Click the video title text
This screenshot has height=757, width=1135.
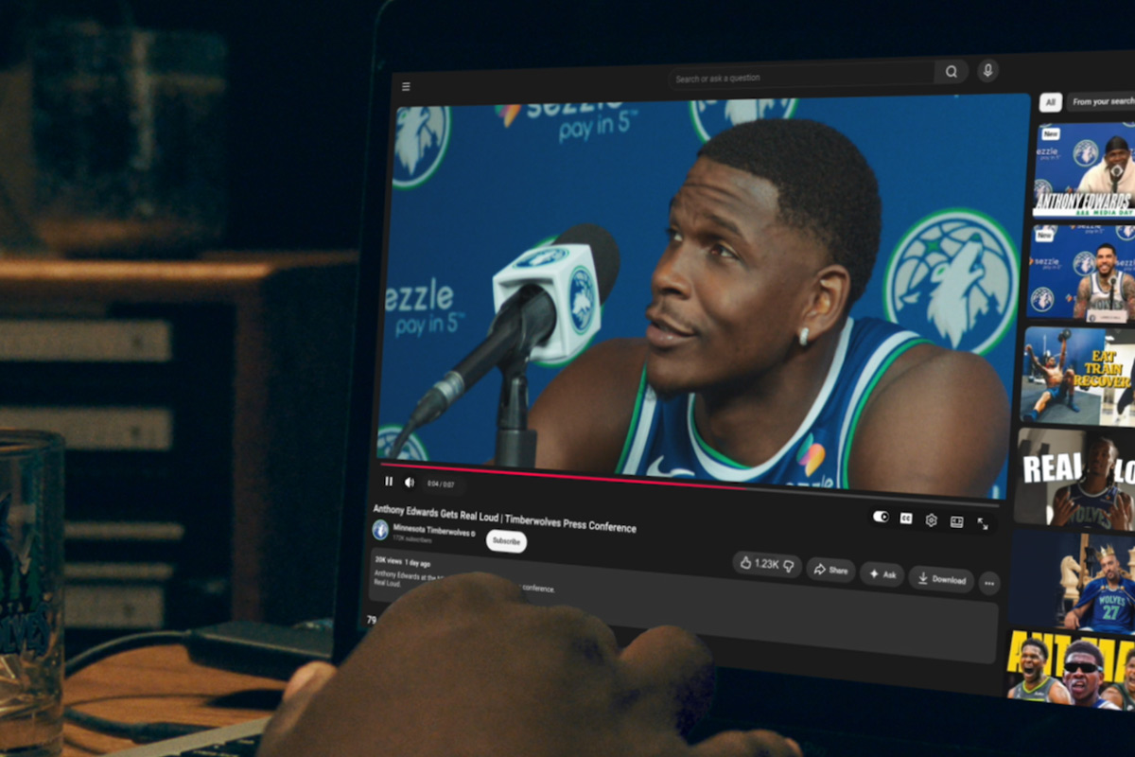pyautogui.click(x=504, y=519)
